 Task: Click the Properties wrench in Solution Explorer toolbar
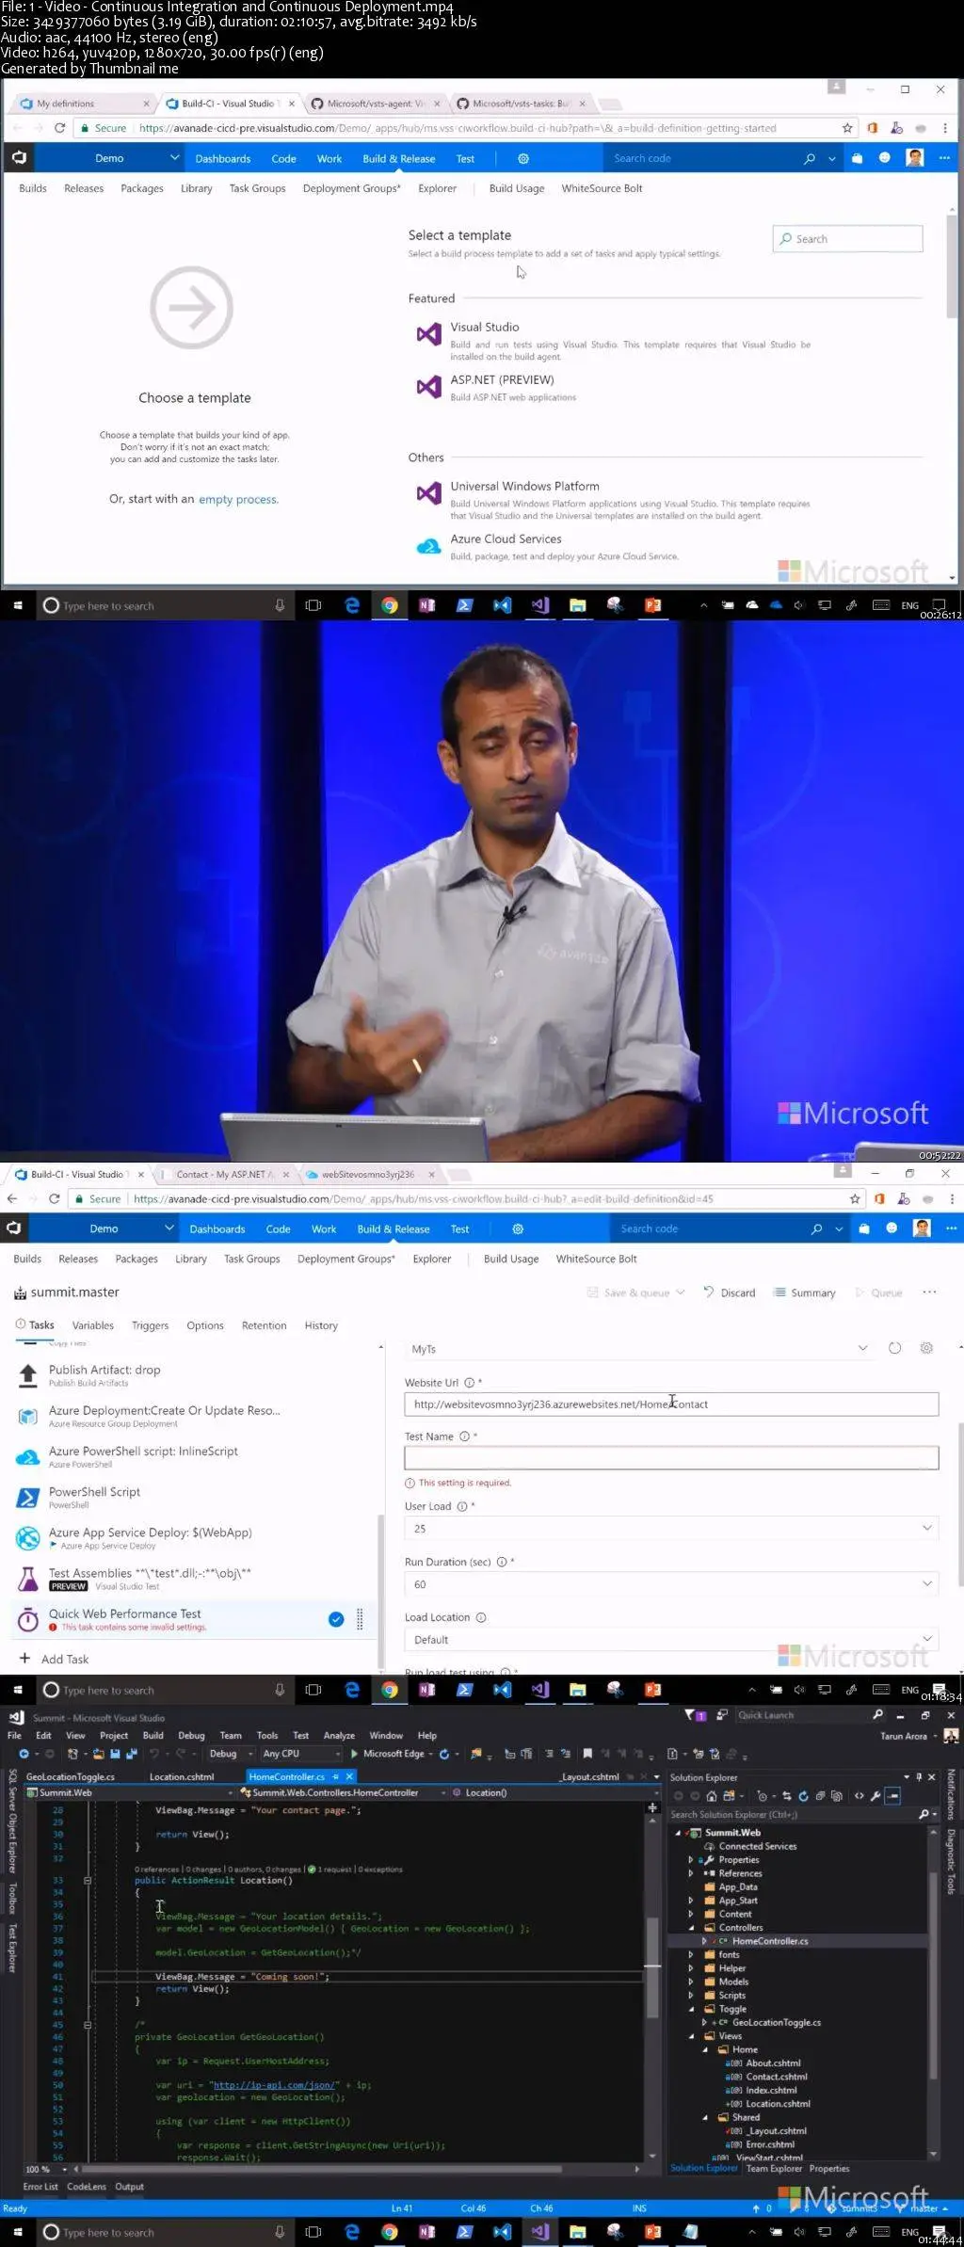[x=876, y=1796]
